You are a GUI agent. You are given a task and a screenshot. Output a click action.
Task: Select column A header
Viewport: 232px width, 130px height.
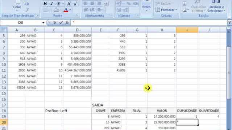coord(17,30)
